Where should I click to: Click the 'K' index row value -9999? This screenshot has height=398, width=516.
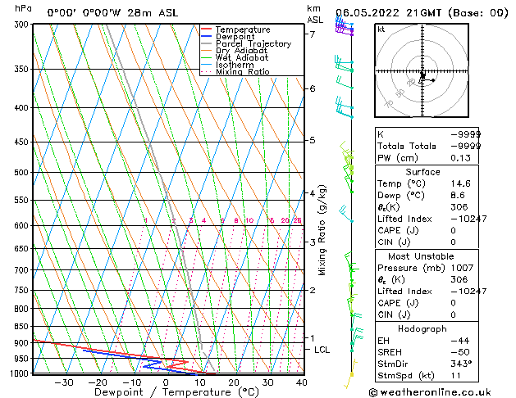pyautogui.click(x=465, y=134)
